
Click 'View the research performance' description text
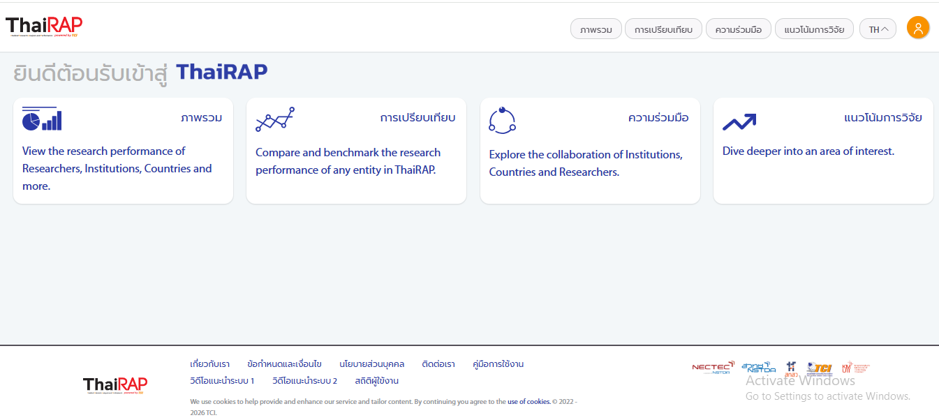tap(117, 168)
